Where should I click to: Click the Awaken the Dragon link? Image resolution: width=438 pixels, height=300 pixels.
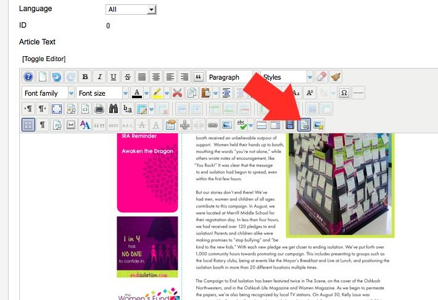[147, 151]
